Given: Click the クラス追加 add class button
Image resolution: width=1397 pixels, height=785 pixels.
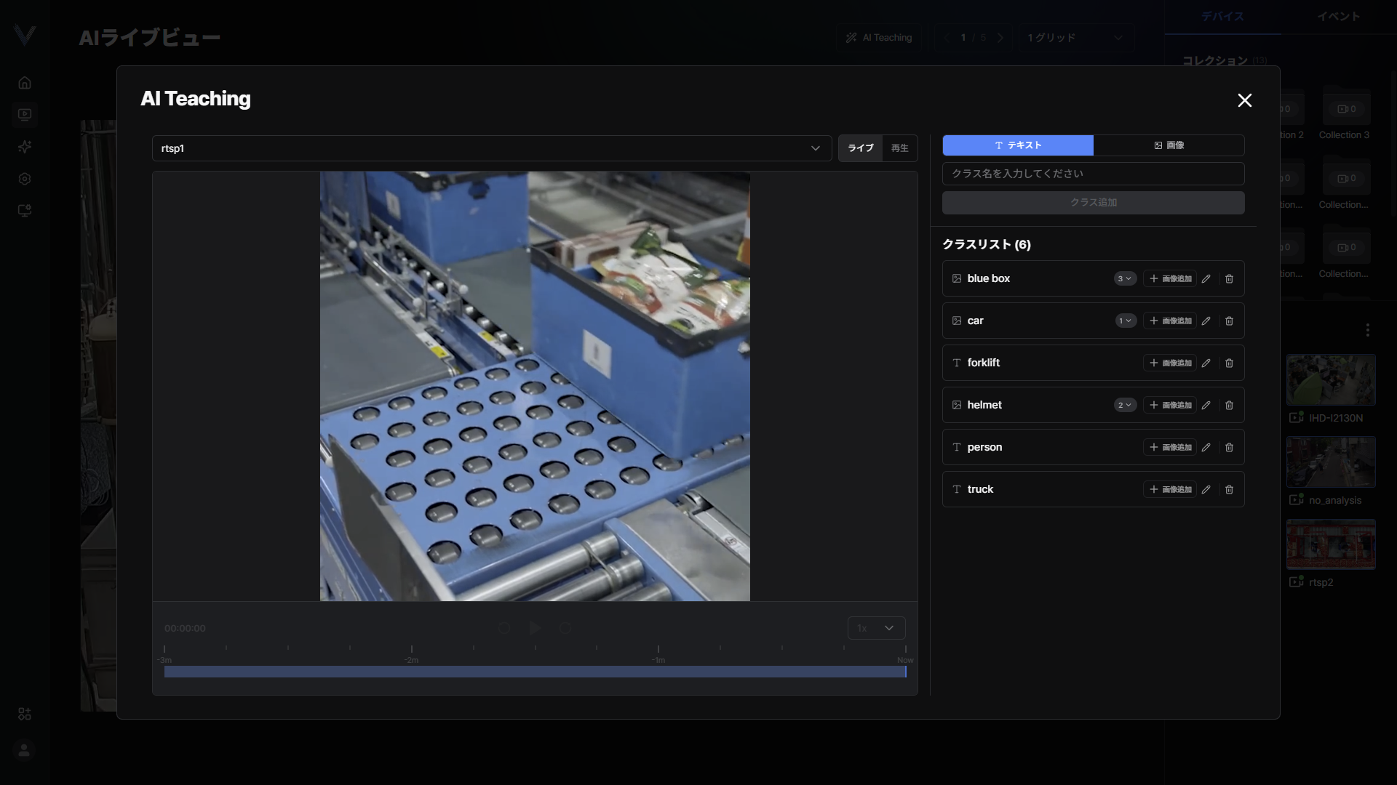Looking at the screenshot, I should coord(1093,203).
